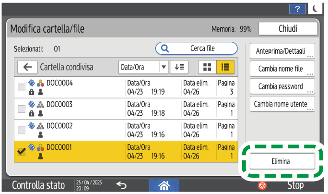Click the user icon on DOC0001
The width and height of the screenshot is (328, 194).
pos(40,156)
